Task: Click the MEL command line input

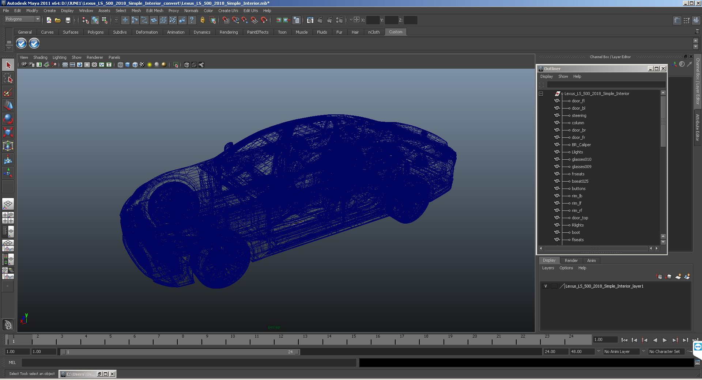Action: pos(189,362)
